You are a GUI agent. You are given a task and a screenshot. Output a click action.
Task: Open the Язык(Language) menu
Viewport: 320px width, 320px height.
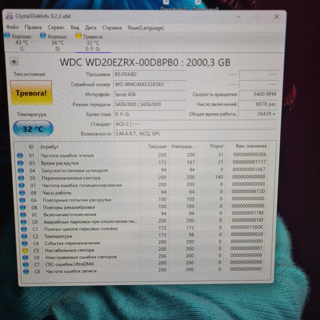146,28
